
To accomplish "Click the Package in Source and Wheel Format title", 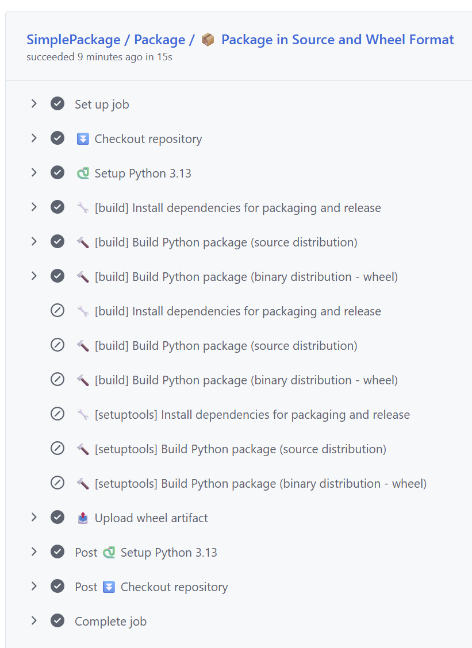I will pos(337,40).
